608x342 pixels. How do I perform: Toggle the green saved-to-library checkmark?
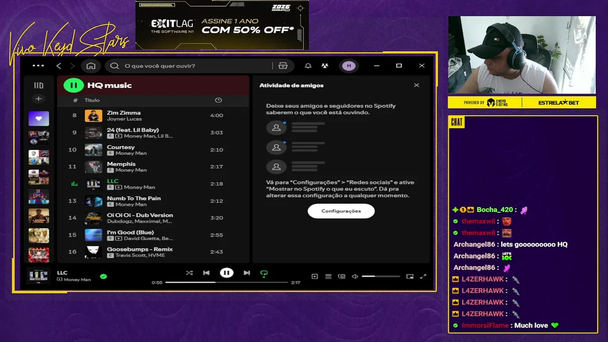(x=104, y=276)
